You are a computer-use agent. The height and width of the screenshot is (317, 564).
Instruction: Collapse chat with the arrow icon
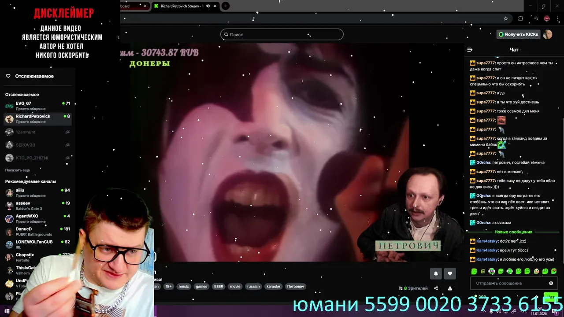point(470,50)
